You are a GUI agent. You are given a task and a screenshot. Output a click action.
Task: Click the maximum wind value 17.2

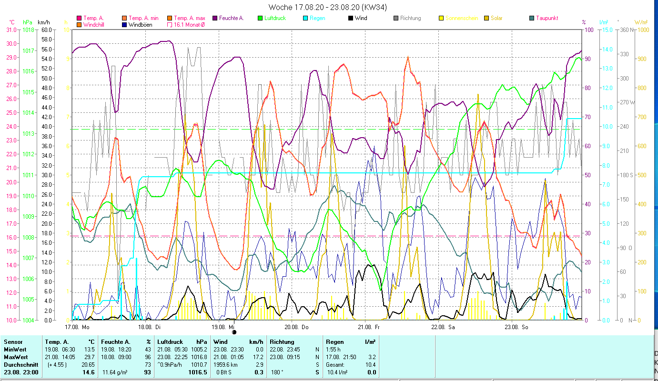(258, 357)
